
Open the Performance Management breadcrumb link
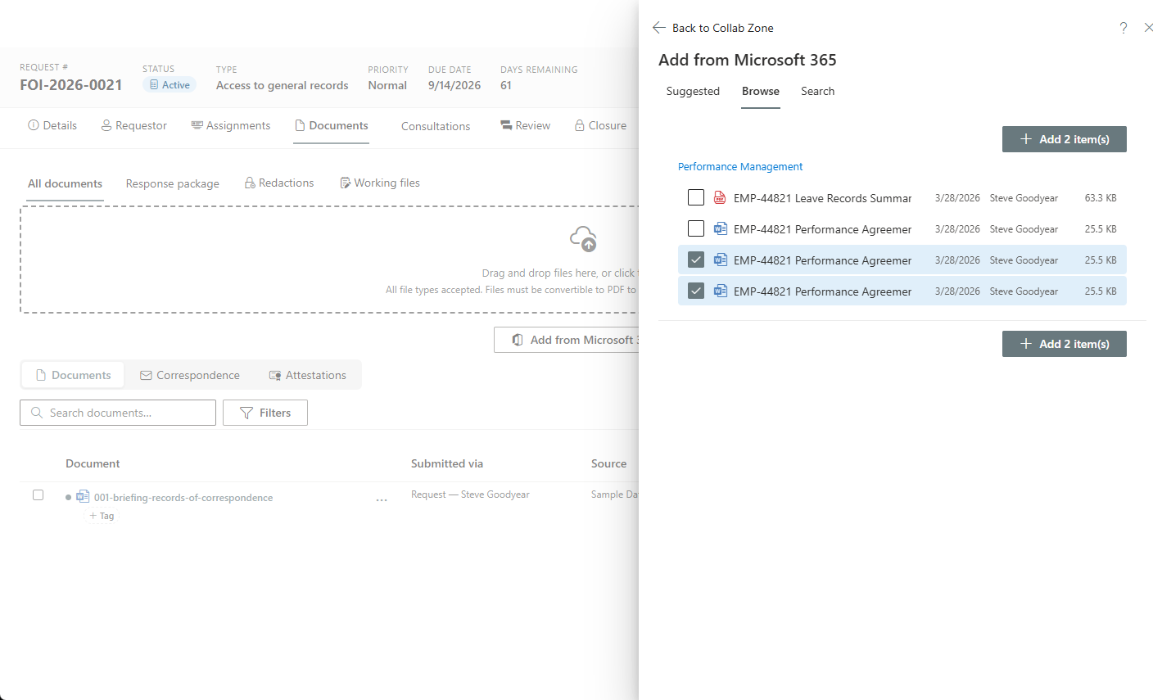click(740, 167)
